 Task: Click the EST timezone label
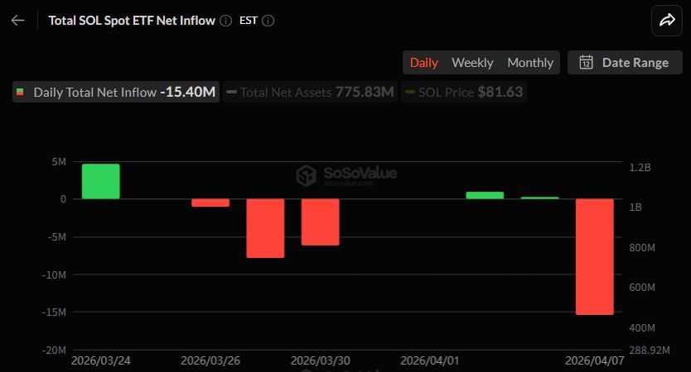pyautogui.click(x=248, y=21)
